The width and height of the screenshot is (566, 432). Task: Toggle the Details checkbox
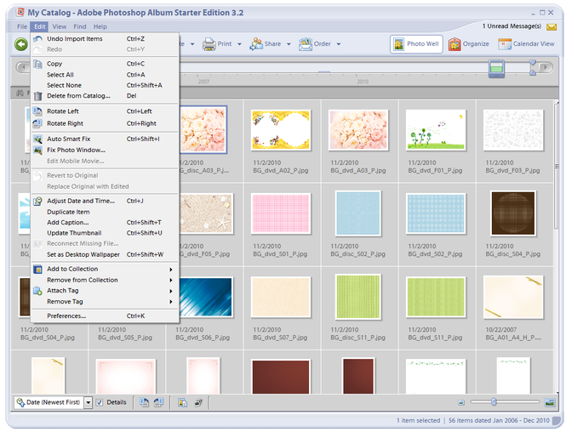pyautogui.click(x=100, y=402)
